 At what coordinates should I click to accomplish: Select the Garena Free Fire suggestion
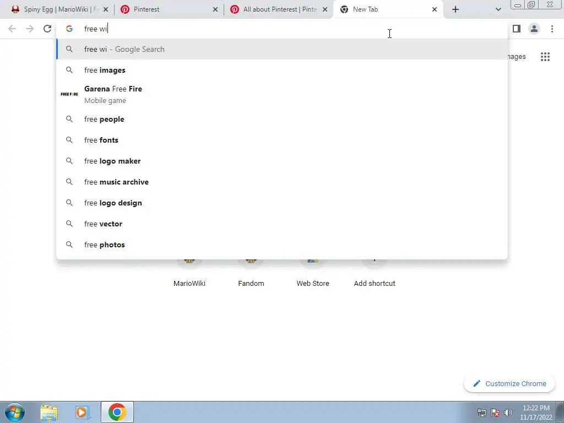(x=282, y=95)
